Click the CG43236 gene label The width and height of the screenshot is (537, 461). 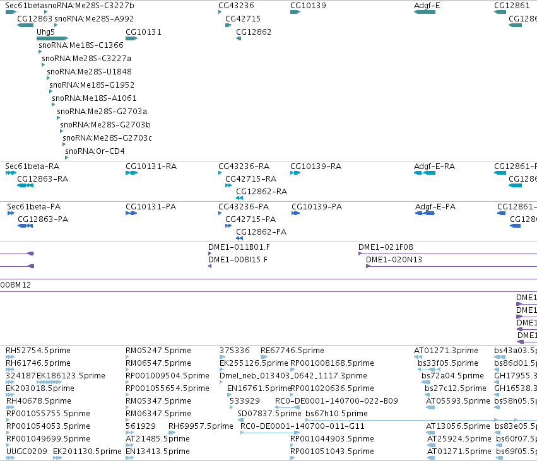236,6
